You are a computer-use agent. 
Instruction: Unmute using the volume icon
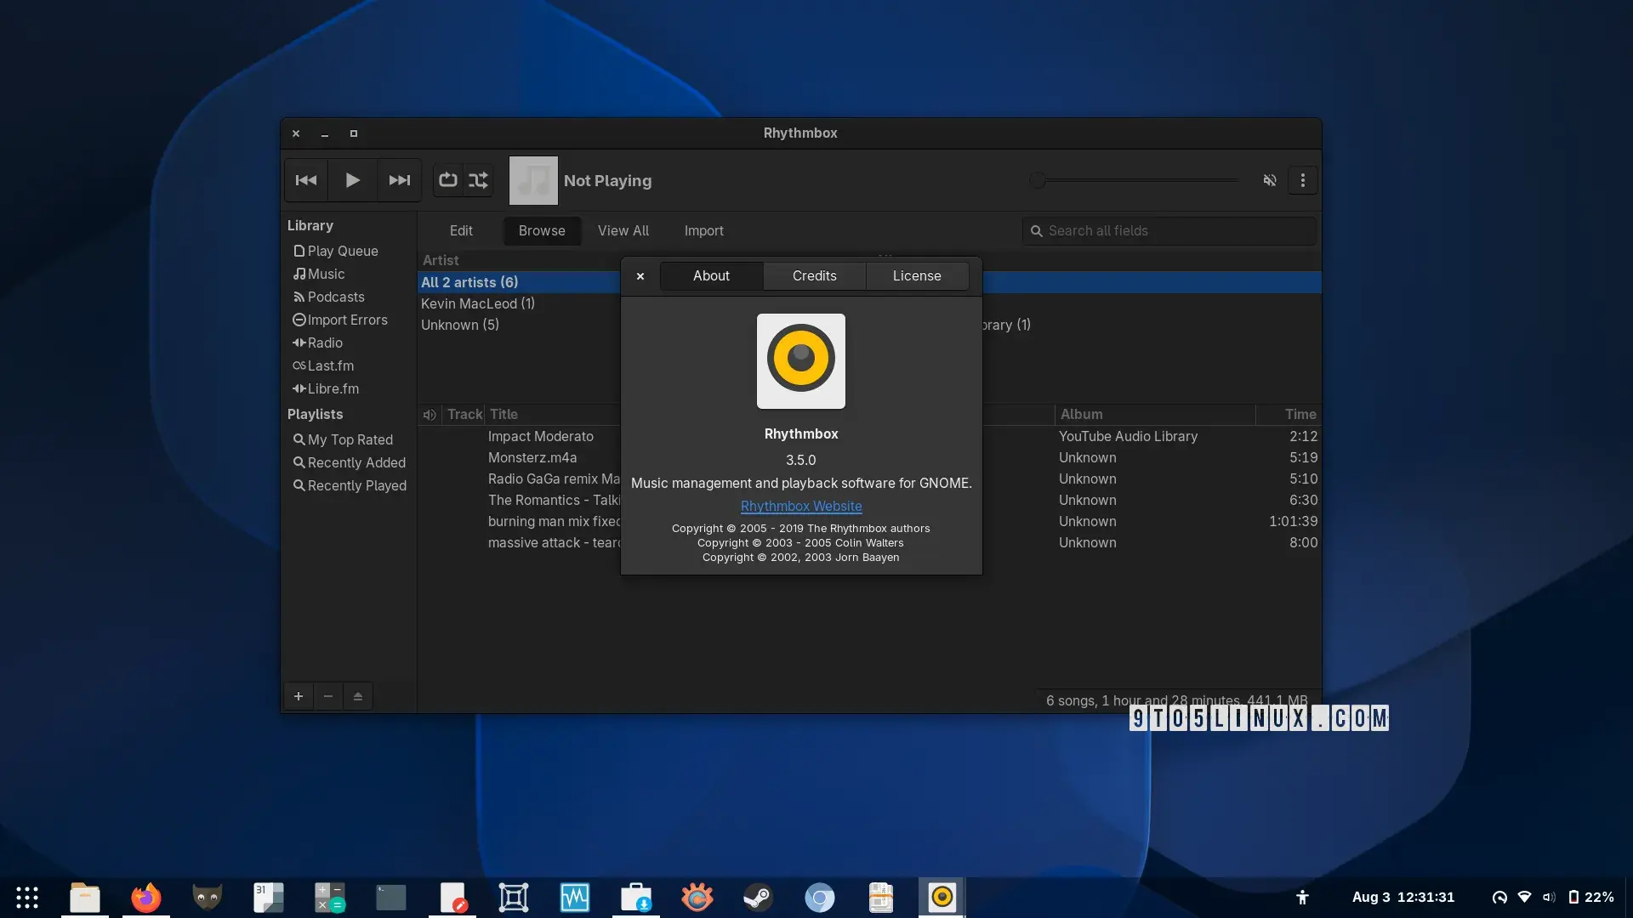pos(1270,180)
